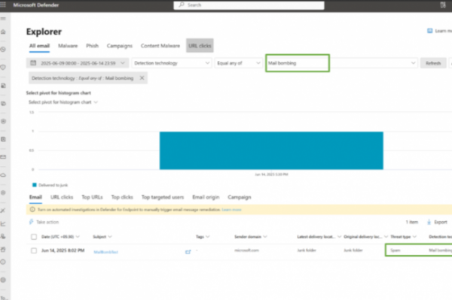This screenshot has height=300, width=452.
Task: Sort by the Date column
Action: pos(60,237)
